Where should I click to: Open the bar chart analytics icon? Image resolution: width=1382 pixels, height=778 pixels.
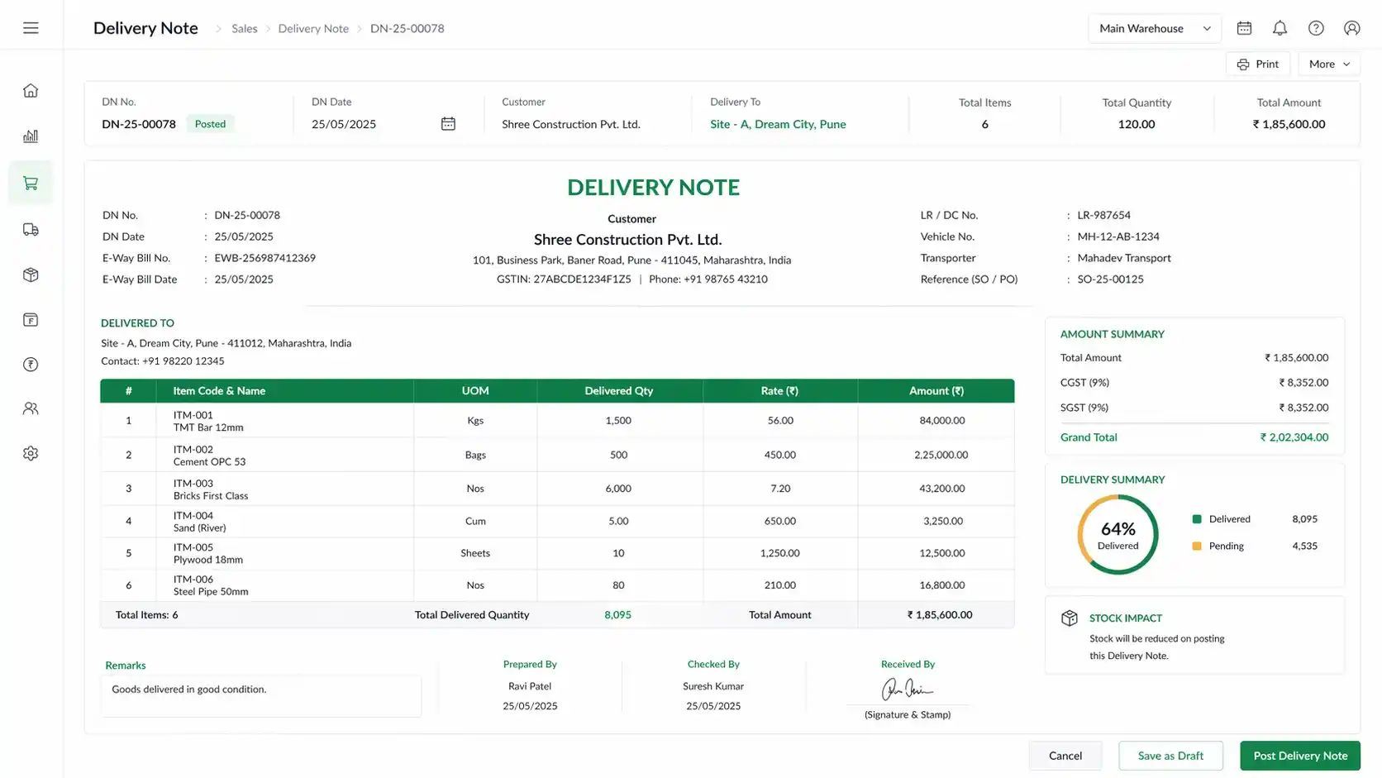[31, 136]
